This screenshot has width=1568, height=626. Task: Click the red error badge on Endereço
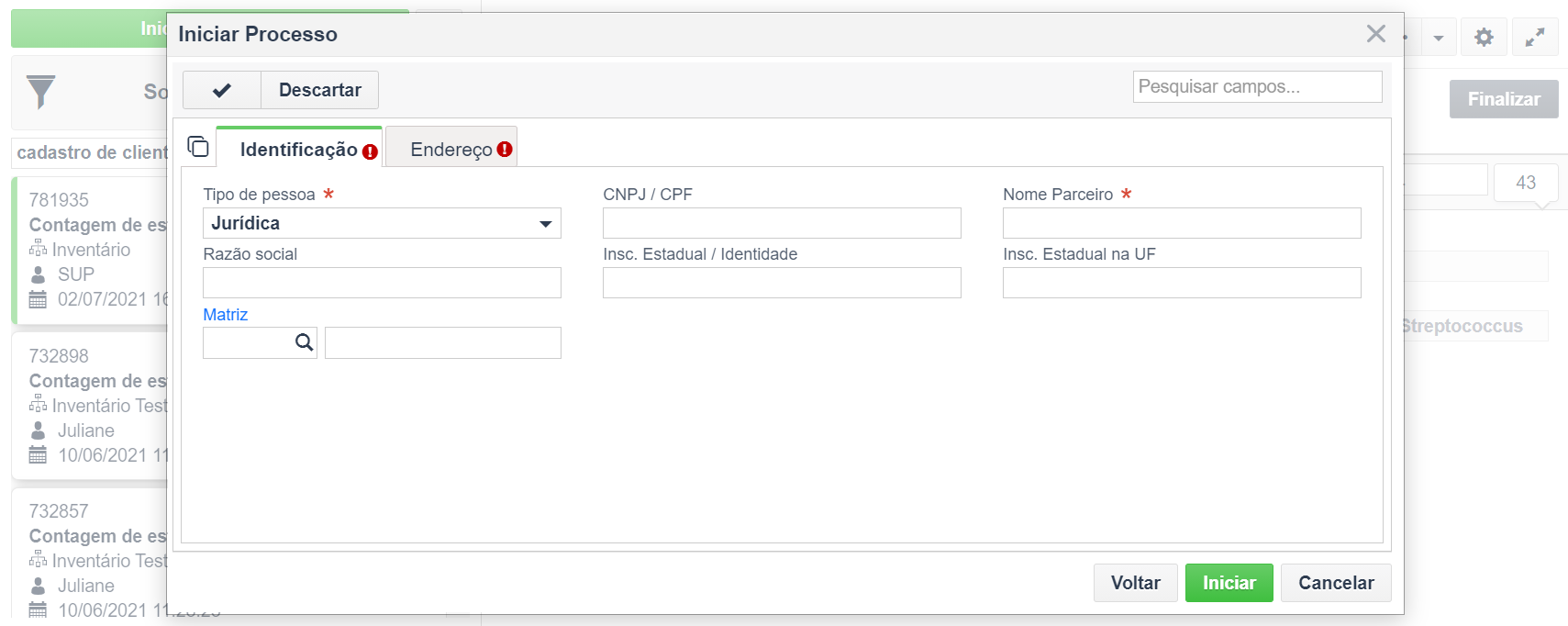pos(505,149)
